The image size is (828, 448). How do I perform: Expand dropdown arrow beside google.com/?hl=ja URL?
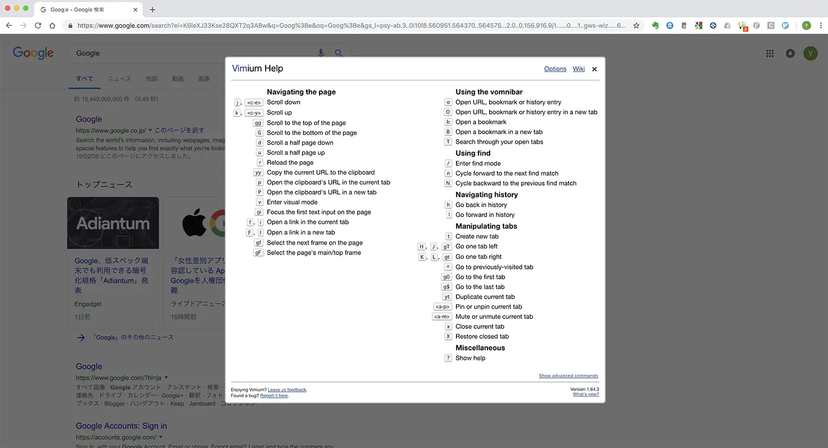point(166,378)
